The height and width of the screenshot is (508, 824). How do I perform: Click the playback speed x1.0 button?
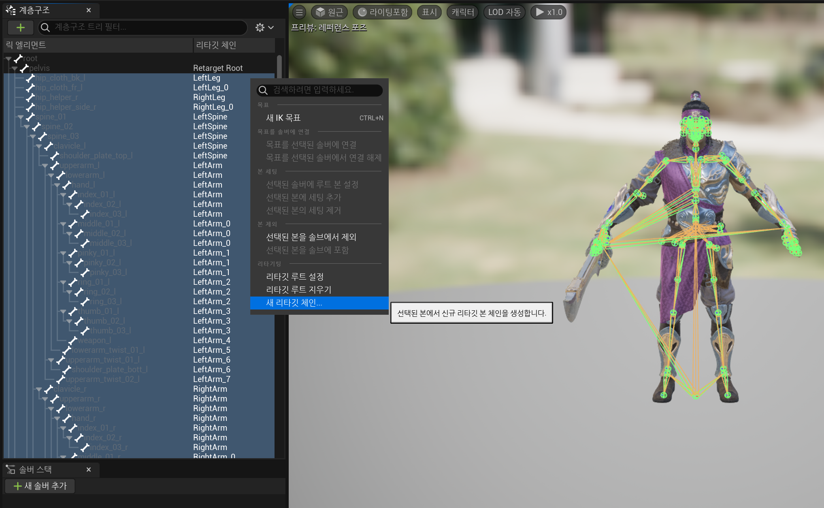click(x=548, y=12)
